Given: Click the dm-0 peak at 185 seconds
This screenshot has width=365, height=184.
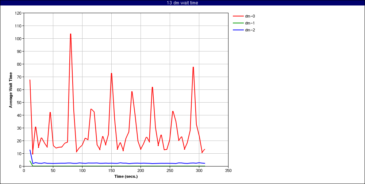Looking at the screenshot, I should 132,92.
